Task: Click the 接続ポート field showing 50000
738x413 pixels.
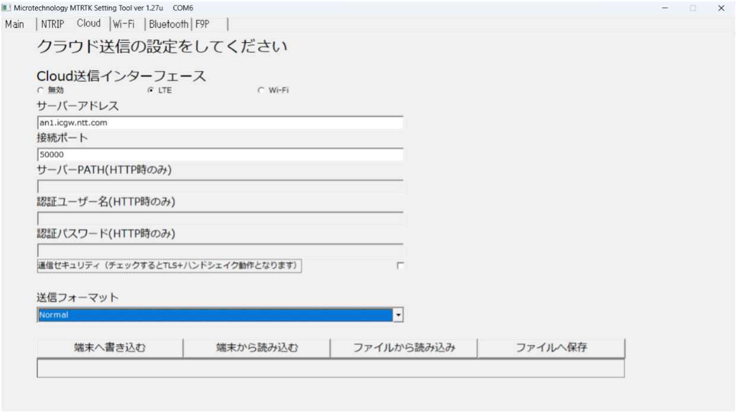Action: tap(220, 155)
